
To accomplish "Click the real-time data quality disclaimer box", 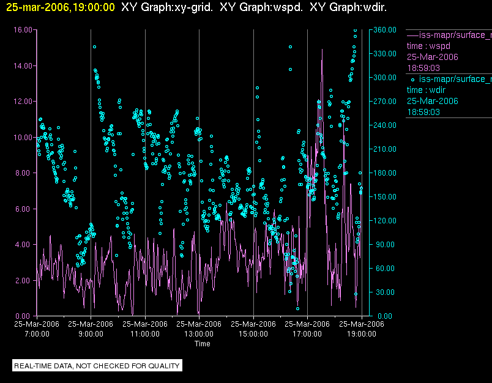I will 97,365.
